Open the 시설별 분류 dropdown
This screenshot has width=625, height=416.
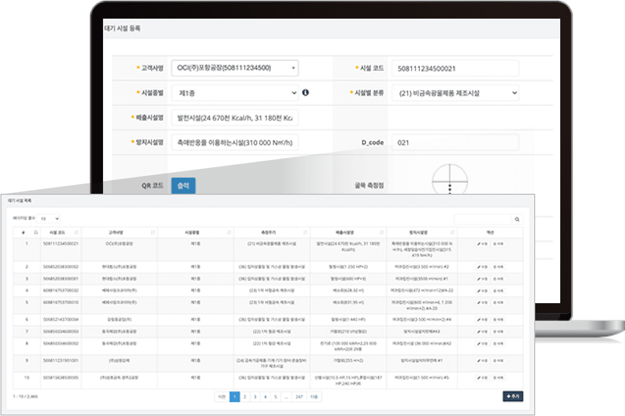455,92
